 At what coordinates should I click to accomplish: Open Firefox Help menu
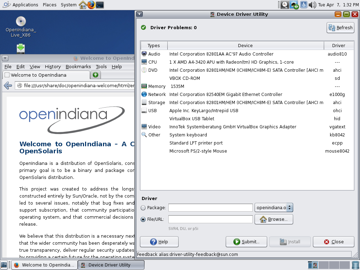point(117,66)
